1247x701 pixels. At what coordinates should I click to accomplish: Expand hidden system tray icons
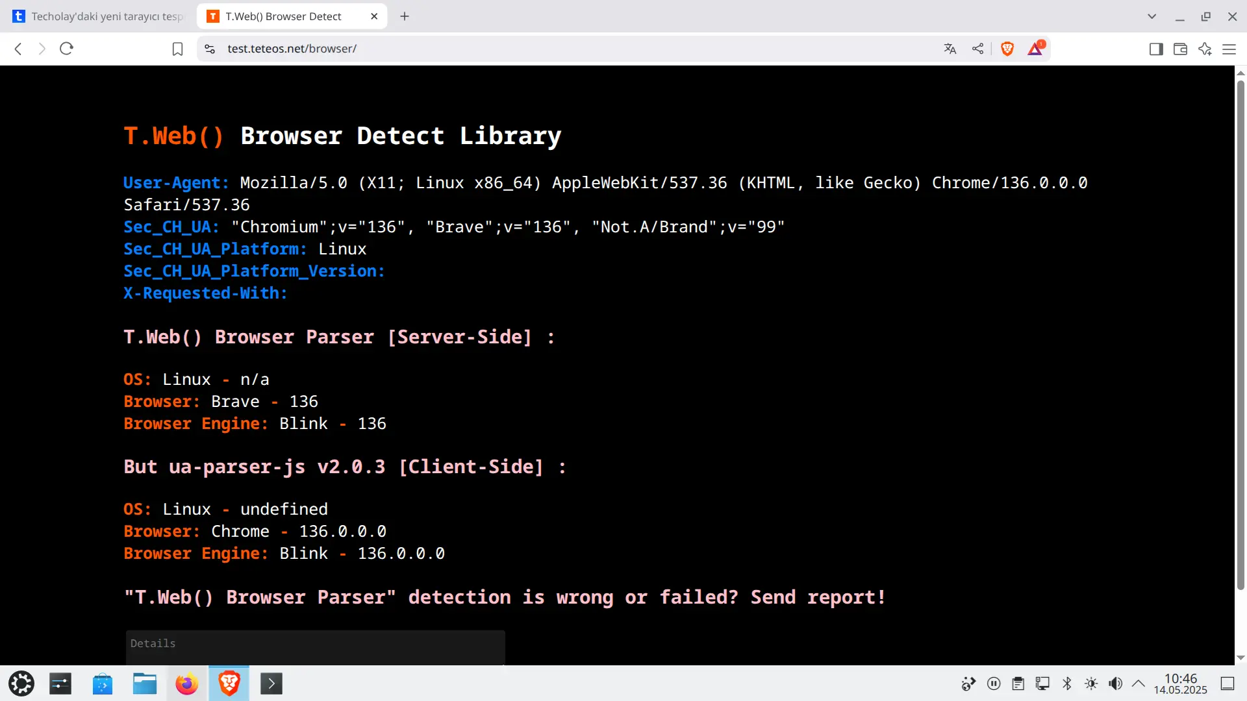click(x=1139, y=683)
